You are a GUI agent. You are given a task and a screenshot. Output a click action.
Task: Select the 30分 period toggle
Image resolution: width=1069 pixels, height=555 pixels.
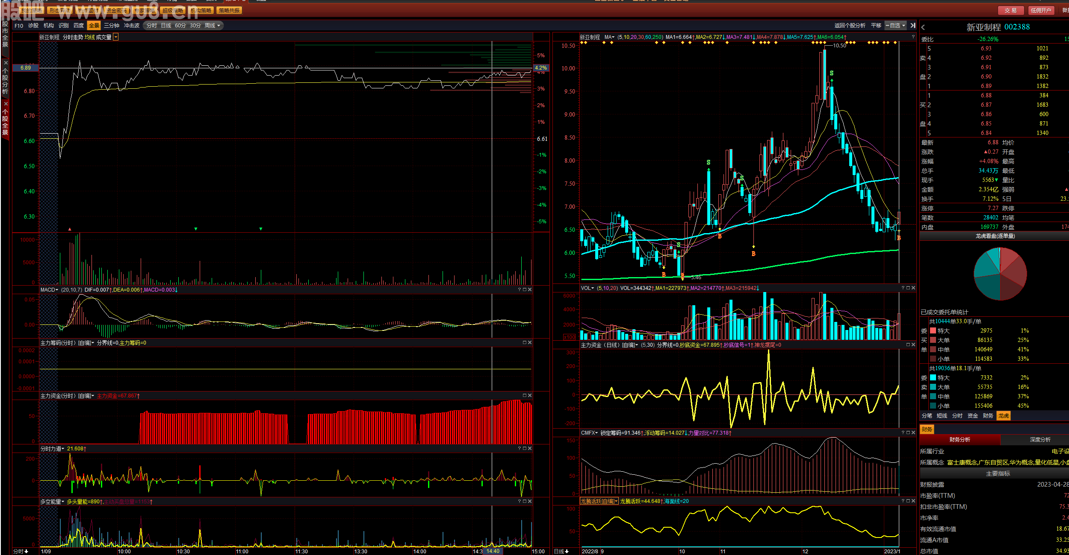(x=195, y=26)
